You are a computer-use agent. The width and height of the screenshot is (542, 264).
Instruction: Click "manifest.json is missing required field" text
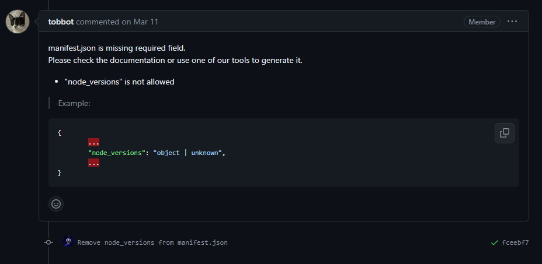click(117, 48)
